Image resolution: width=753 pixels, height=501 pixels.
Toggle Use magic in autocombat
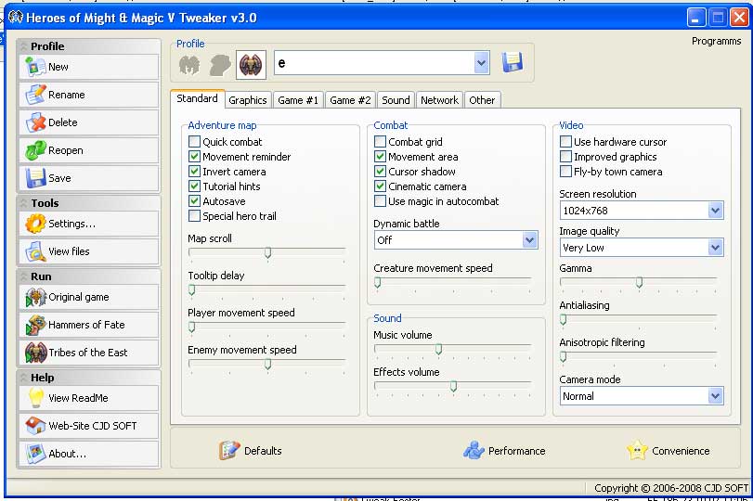pyautogui.click(x=380, y=201)
